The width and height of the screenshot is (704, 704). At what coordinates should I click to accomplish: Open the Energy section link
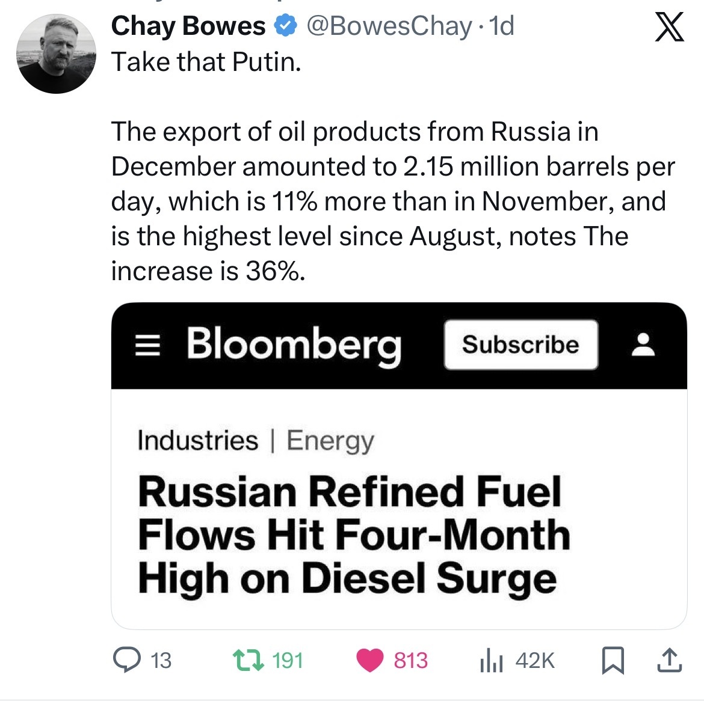[330, 440]
